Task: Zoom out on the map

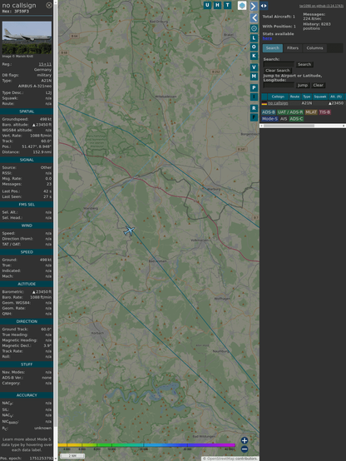Action: click(245, 449)
